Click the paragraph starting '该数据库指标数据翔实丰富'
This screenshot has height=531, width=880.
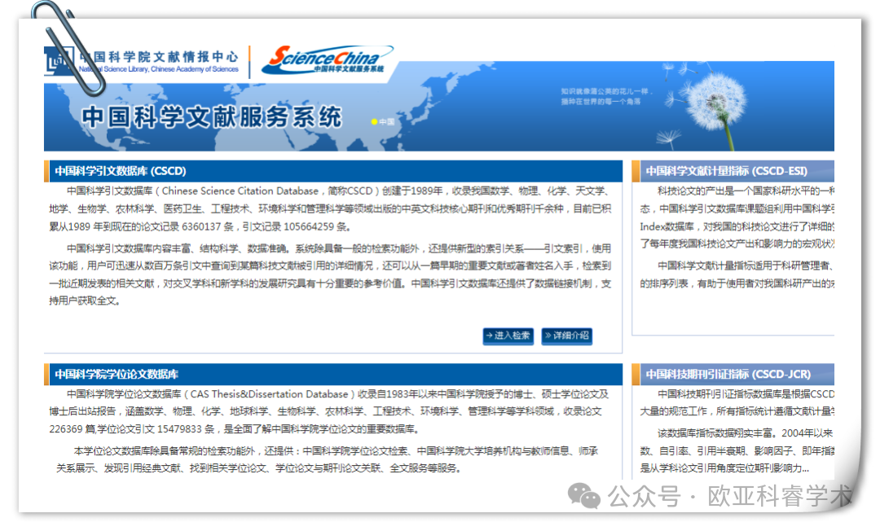point(737,450)
